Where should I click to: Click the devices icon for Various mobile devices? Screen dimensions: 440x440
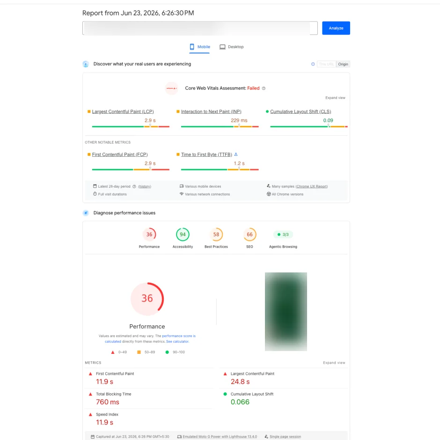pyautogui.click(x=182, y=186)
